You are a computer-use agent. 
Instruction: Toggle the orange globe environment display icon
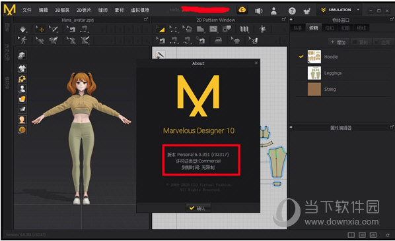click(x=22, y=130)
